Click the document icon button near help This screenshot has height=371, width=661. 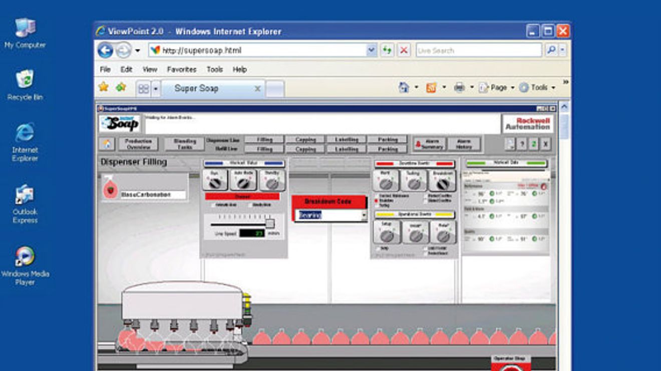(x=509, y=144)
